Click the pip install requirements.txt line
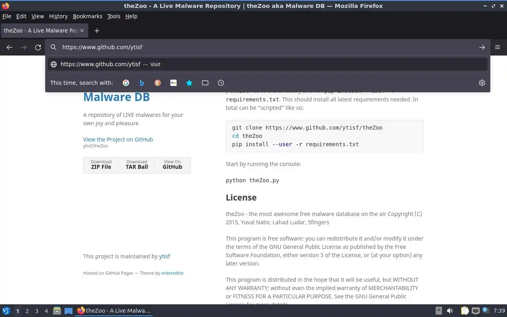 click(295, 144)
